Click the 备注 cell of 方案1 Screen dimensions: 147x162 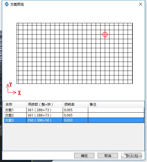pyautogui.click(x=116, y=110)
